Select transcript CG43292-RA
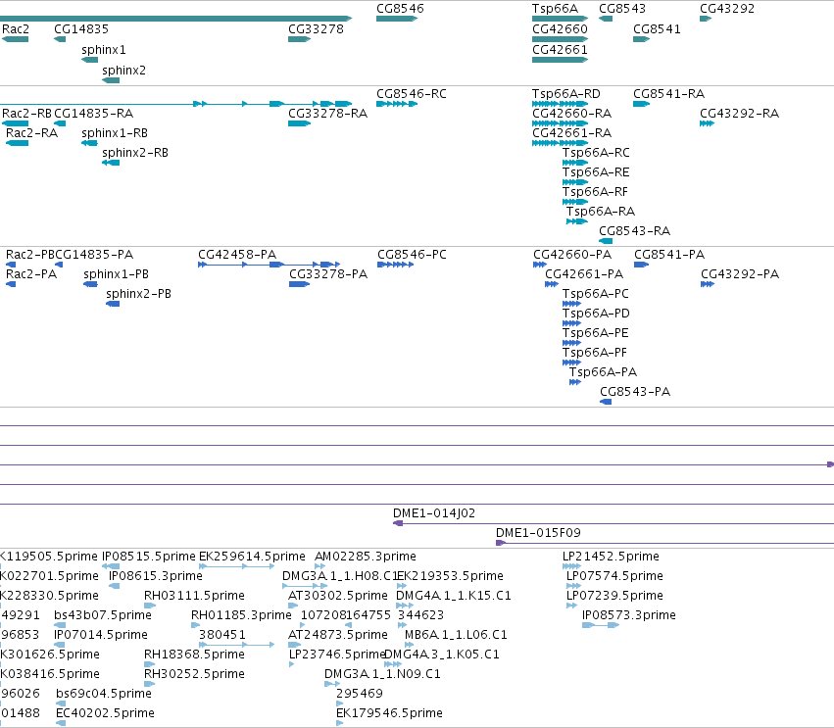This screenshot has height=728, width=834. 739,114
